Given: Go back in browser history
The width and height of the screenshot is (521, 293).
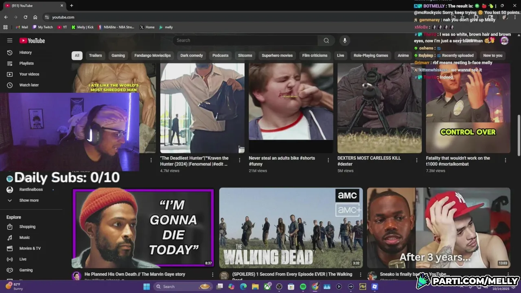Looking at the screenshot, I should 6,17.
